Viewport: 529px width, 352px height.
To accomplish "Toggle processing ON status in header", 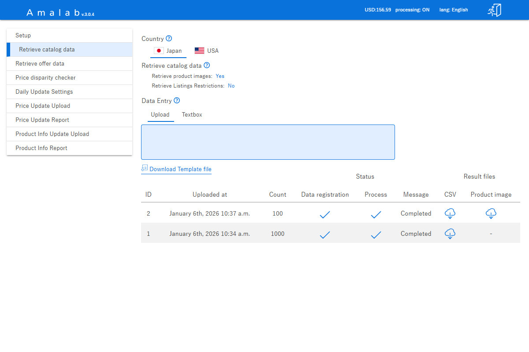I will pyautogui.click(x=412, y=10).
